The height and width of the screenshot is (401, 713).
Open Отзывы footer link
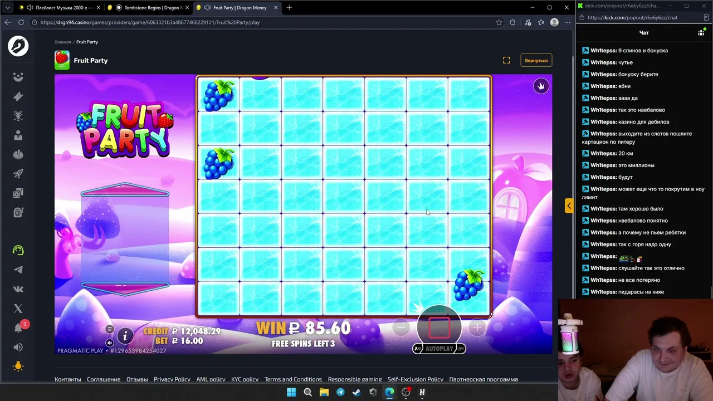coord(137,379)
